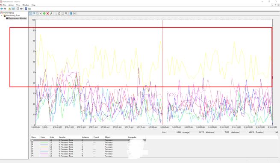Uncheck Show for processor instance 6

tap(32, 154)
